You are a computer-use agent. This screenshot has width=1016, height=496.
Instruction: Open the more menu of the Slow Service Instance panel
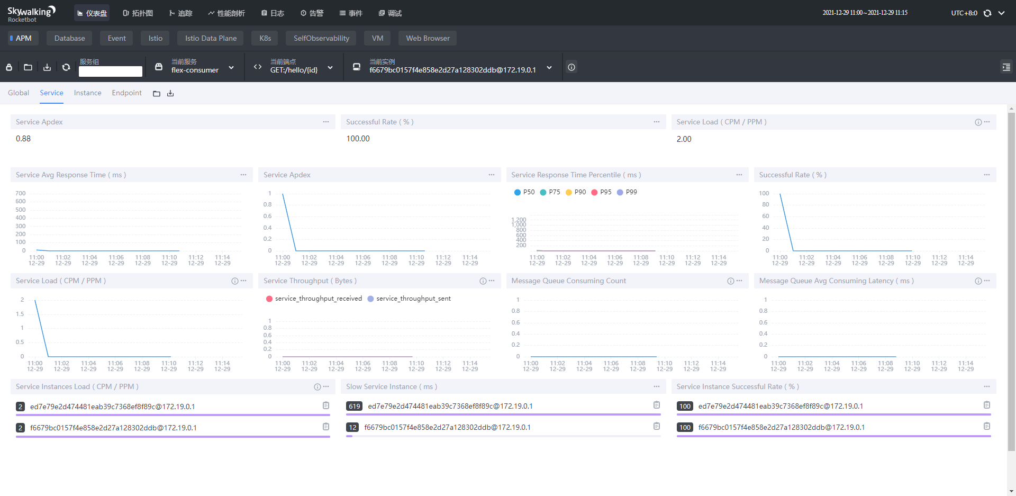coord(657,386)
